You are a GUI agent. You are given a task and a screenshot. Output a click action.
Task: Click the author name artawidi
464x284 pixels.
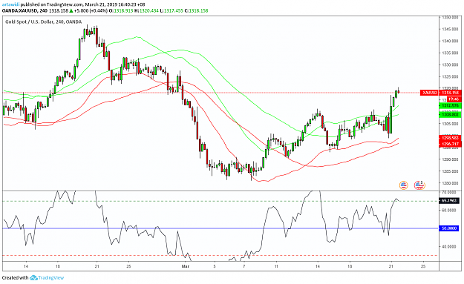point(10,4)
